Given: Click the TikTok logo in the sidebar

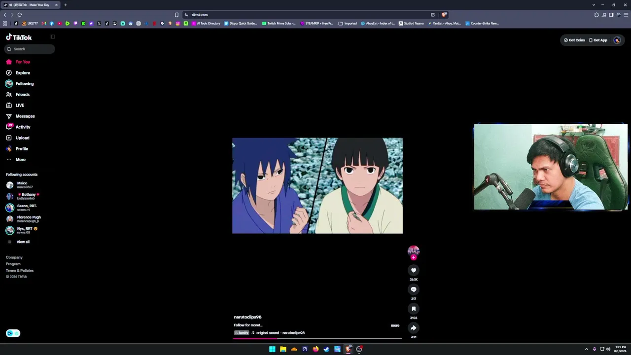Looking at the screenshot, I should tap(19, 37).
